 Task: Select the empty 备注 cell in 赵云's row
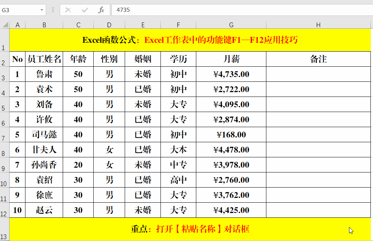point(318,210)
